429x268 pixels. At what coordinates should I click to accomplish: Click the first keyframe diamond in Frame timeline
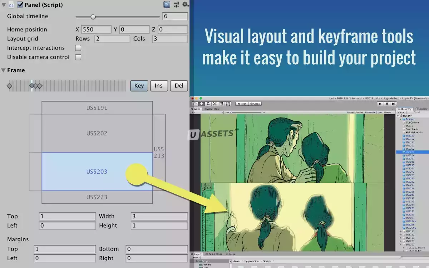(x=10, y=86)
